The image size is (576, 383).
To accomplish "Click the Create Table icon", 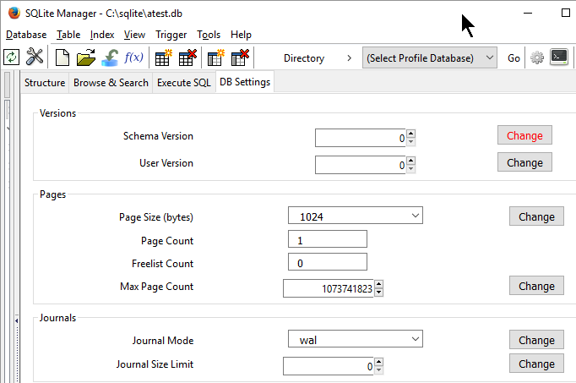I will point(164,57).
